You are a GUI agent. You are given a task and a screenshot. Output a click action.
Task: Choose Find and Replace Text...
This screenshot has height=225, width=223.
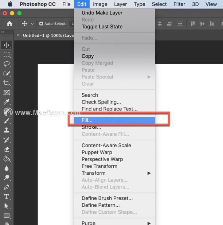pyautogui.click(x=114, y=109)
